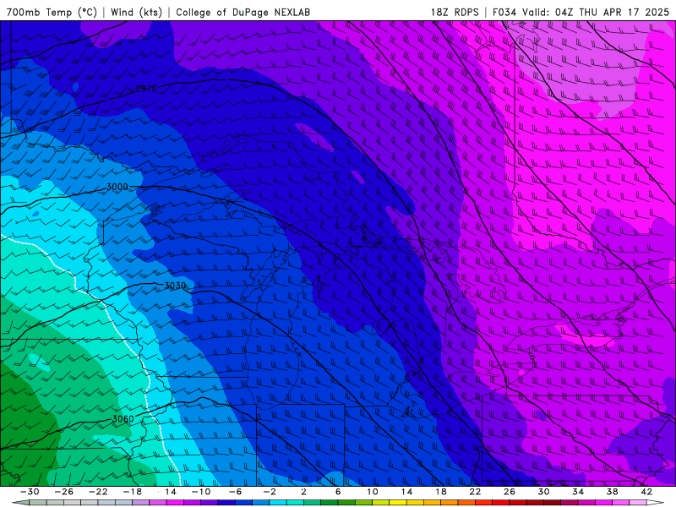This screenshot has height=507, width=676.
Task: Click the 26 color scale label
Action: [510, 492]
